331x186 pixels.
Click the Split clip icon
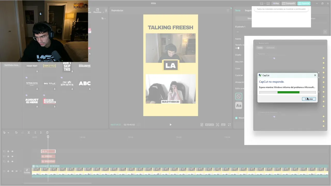[29, 133]
